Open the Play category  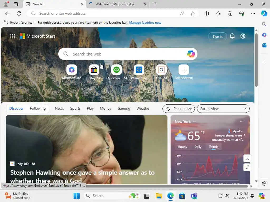(x=90, y=109)
